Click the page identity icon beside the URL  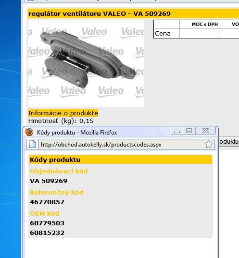[x=32, y=144]
